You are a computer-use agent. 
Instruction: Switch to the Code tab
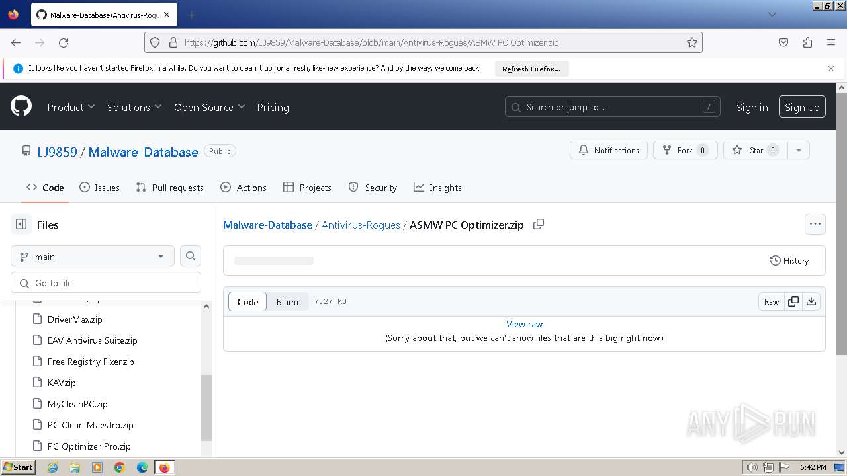click(x=45, y=188)
